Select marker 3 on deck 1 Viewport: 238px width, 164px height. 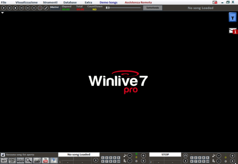pyautogui.click(x=111, y=158)
